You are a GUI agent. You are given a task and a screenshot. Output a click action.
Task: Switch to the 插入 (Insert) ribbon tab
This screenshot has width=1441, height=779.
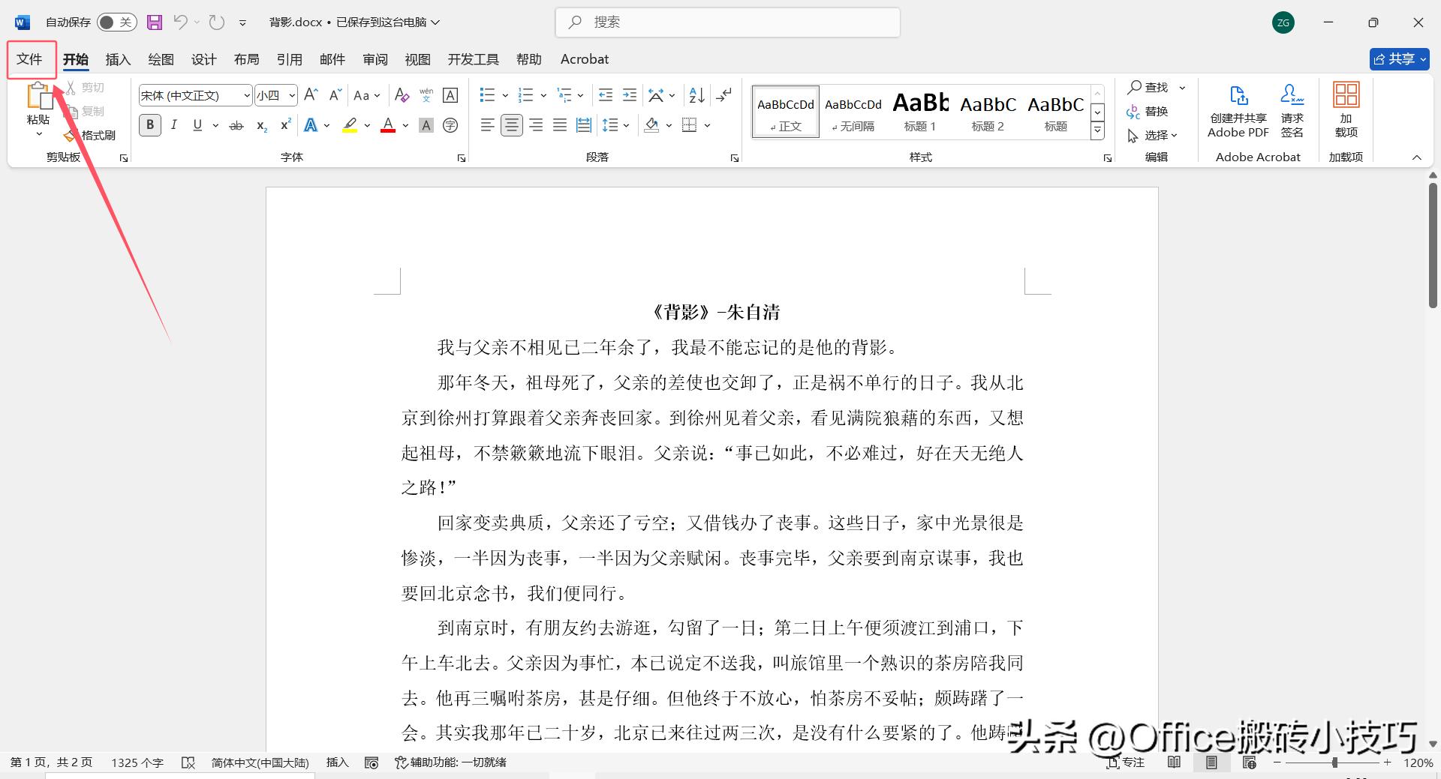click(118, 59)
